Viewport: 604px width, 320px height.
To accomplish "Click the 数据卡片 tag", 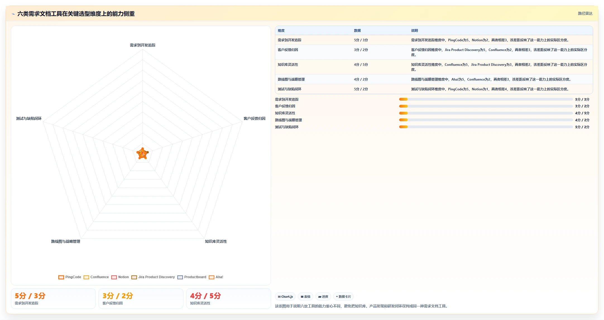I will [x=343, y=297].
